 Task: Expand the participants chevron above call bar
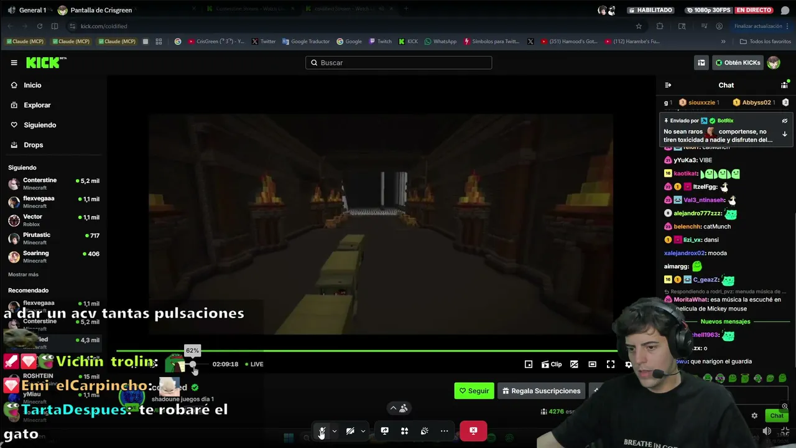tap(393, 408)
